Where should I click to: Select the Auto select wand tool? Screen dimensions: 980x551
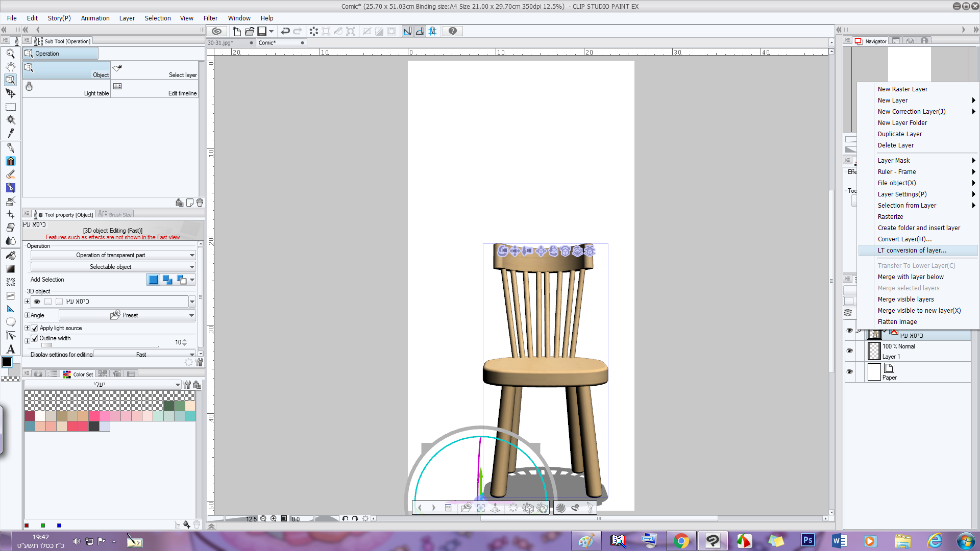tap(10, 120)
